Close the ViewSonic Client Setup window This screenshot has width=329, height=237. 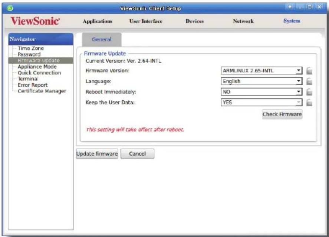click(319, 7)
